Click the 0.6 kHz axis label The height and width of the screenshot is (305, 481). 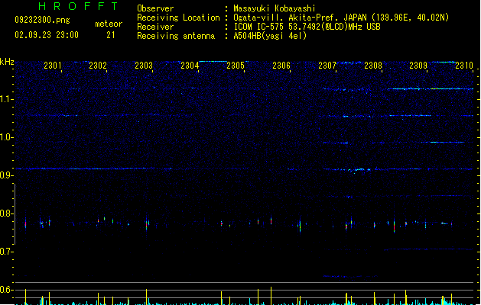coord(6,290)
